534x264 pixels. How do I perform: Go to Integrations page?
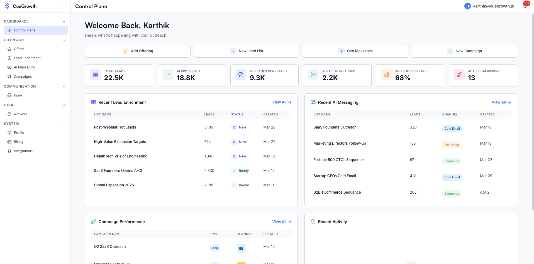coord(23,151)
